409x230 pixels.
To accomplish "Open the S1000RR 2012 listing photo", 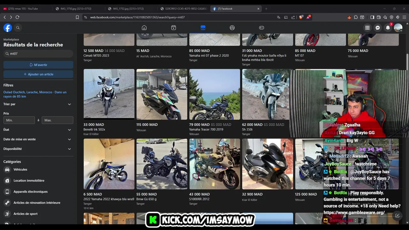I will pyautogui.click(x=215, y=164).
